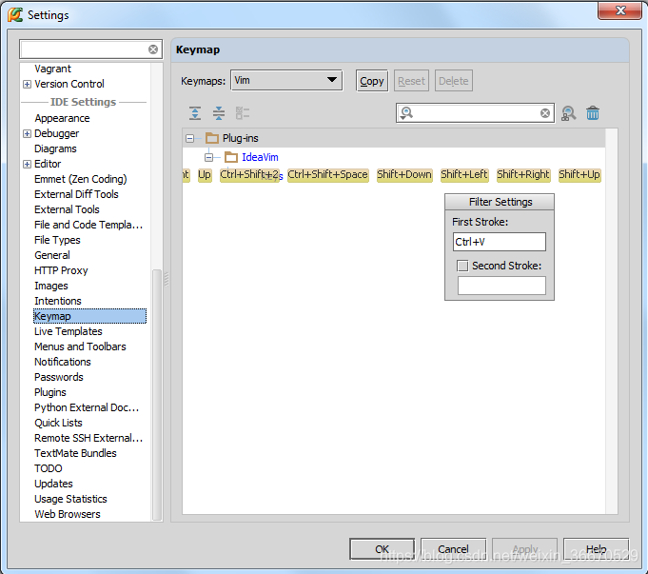Click the Second Stroke input field
The width and height of the screenshot is (648, 574).
pyautogui.click(x=501, y=286)
